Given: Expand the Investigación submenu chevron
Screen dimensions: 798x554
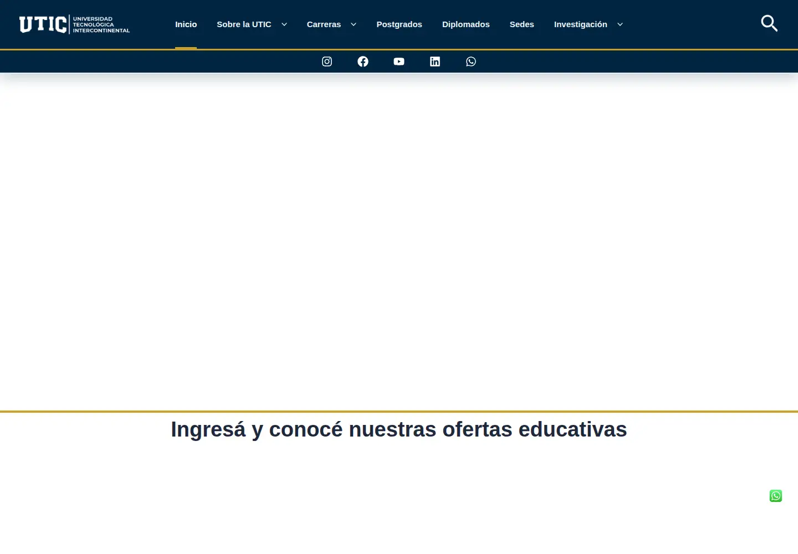Looking at the screenshot, I should [620, 24].
